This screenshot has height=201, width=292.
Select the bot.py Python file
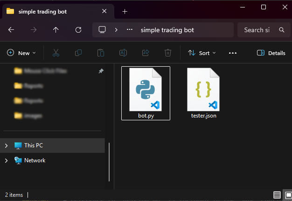146,93
